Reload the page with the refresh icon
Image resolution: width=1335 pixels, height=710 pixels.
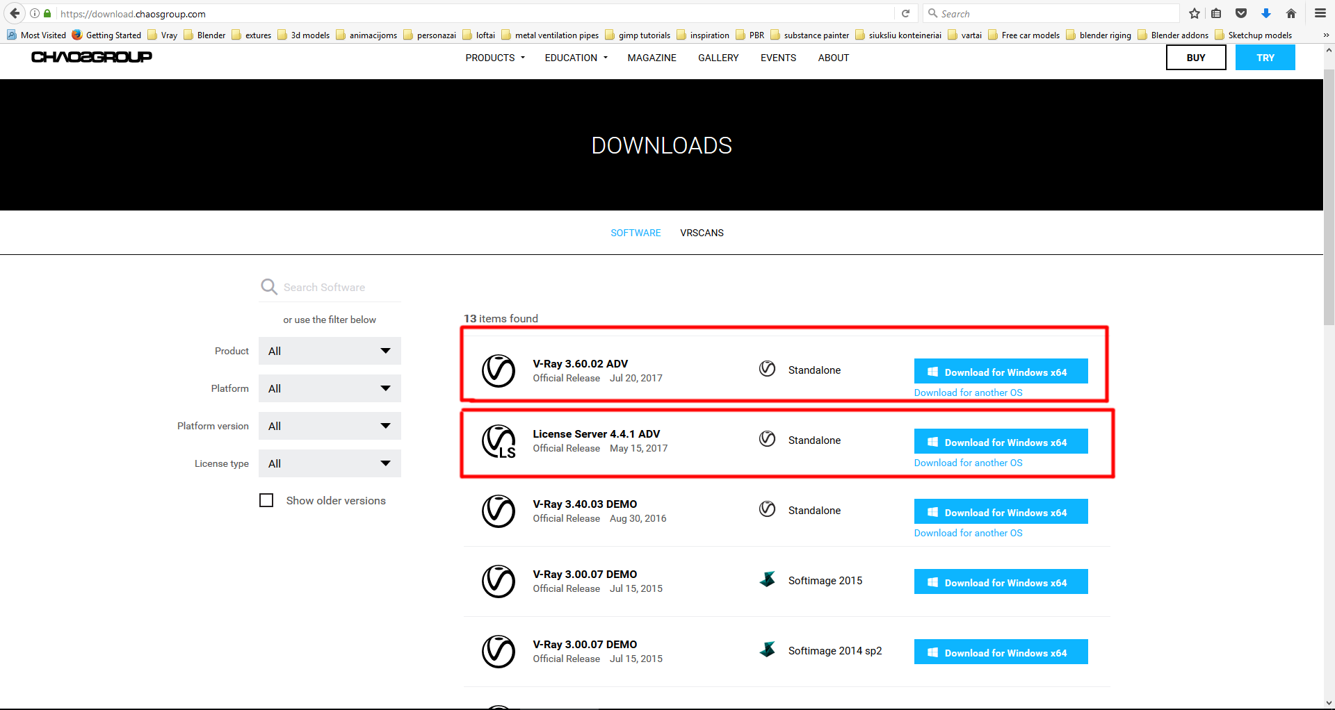pos(905,13)
